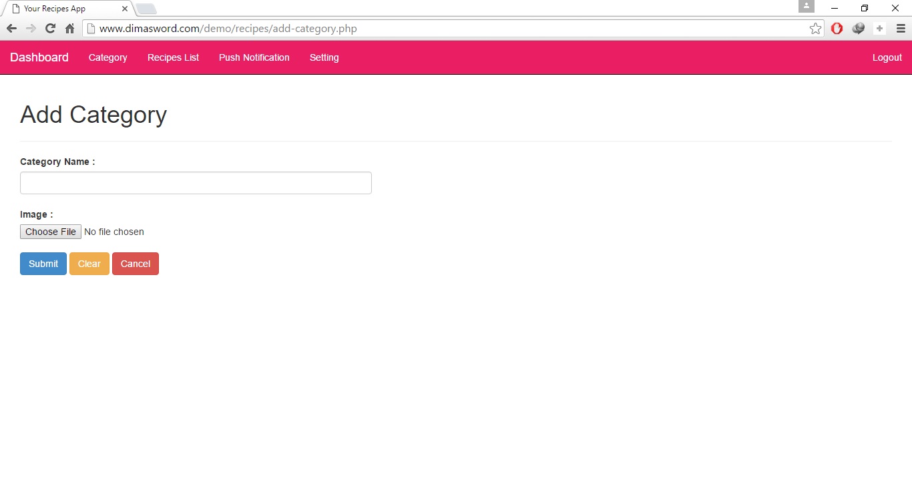Focus the Category Name text field

point(196,183)
